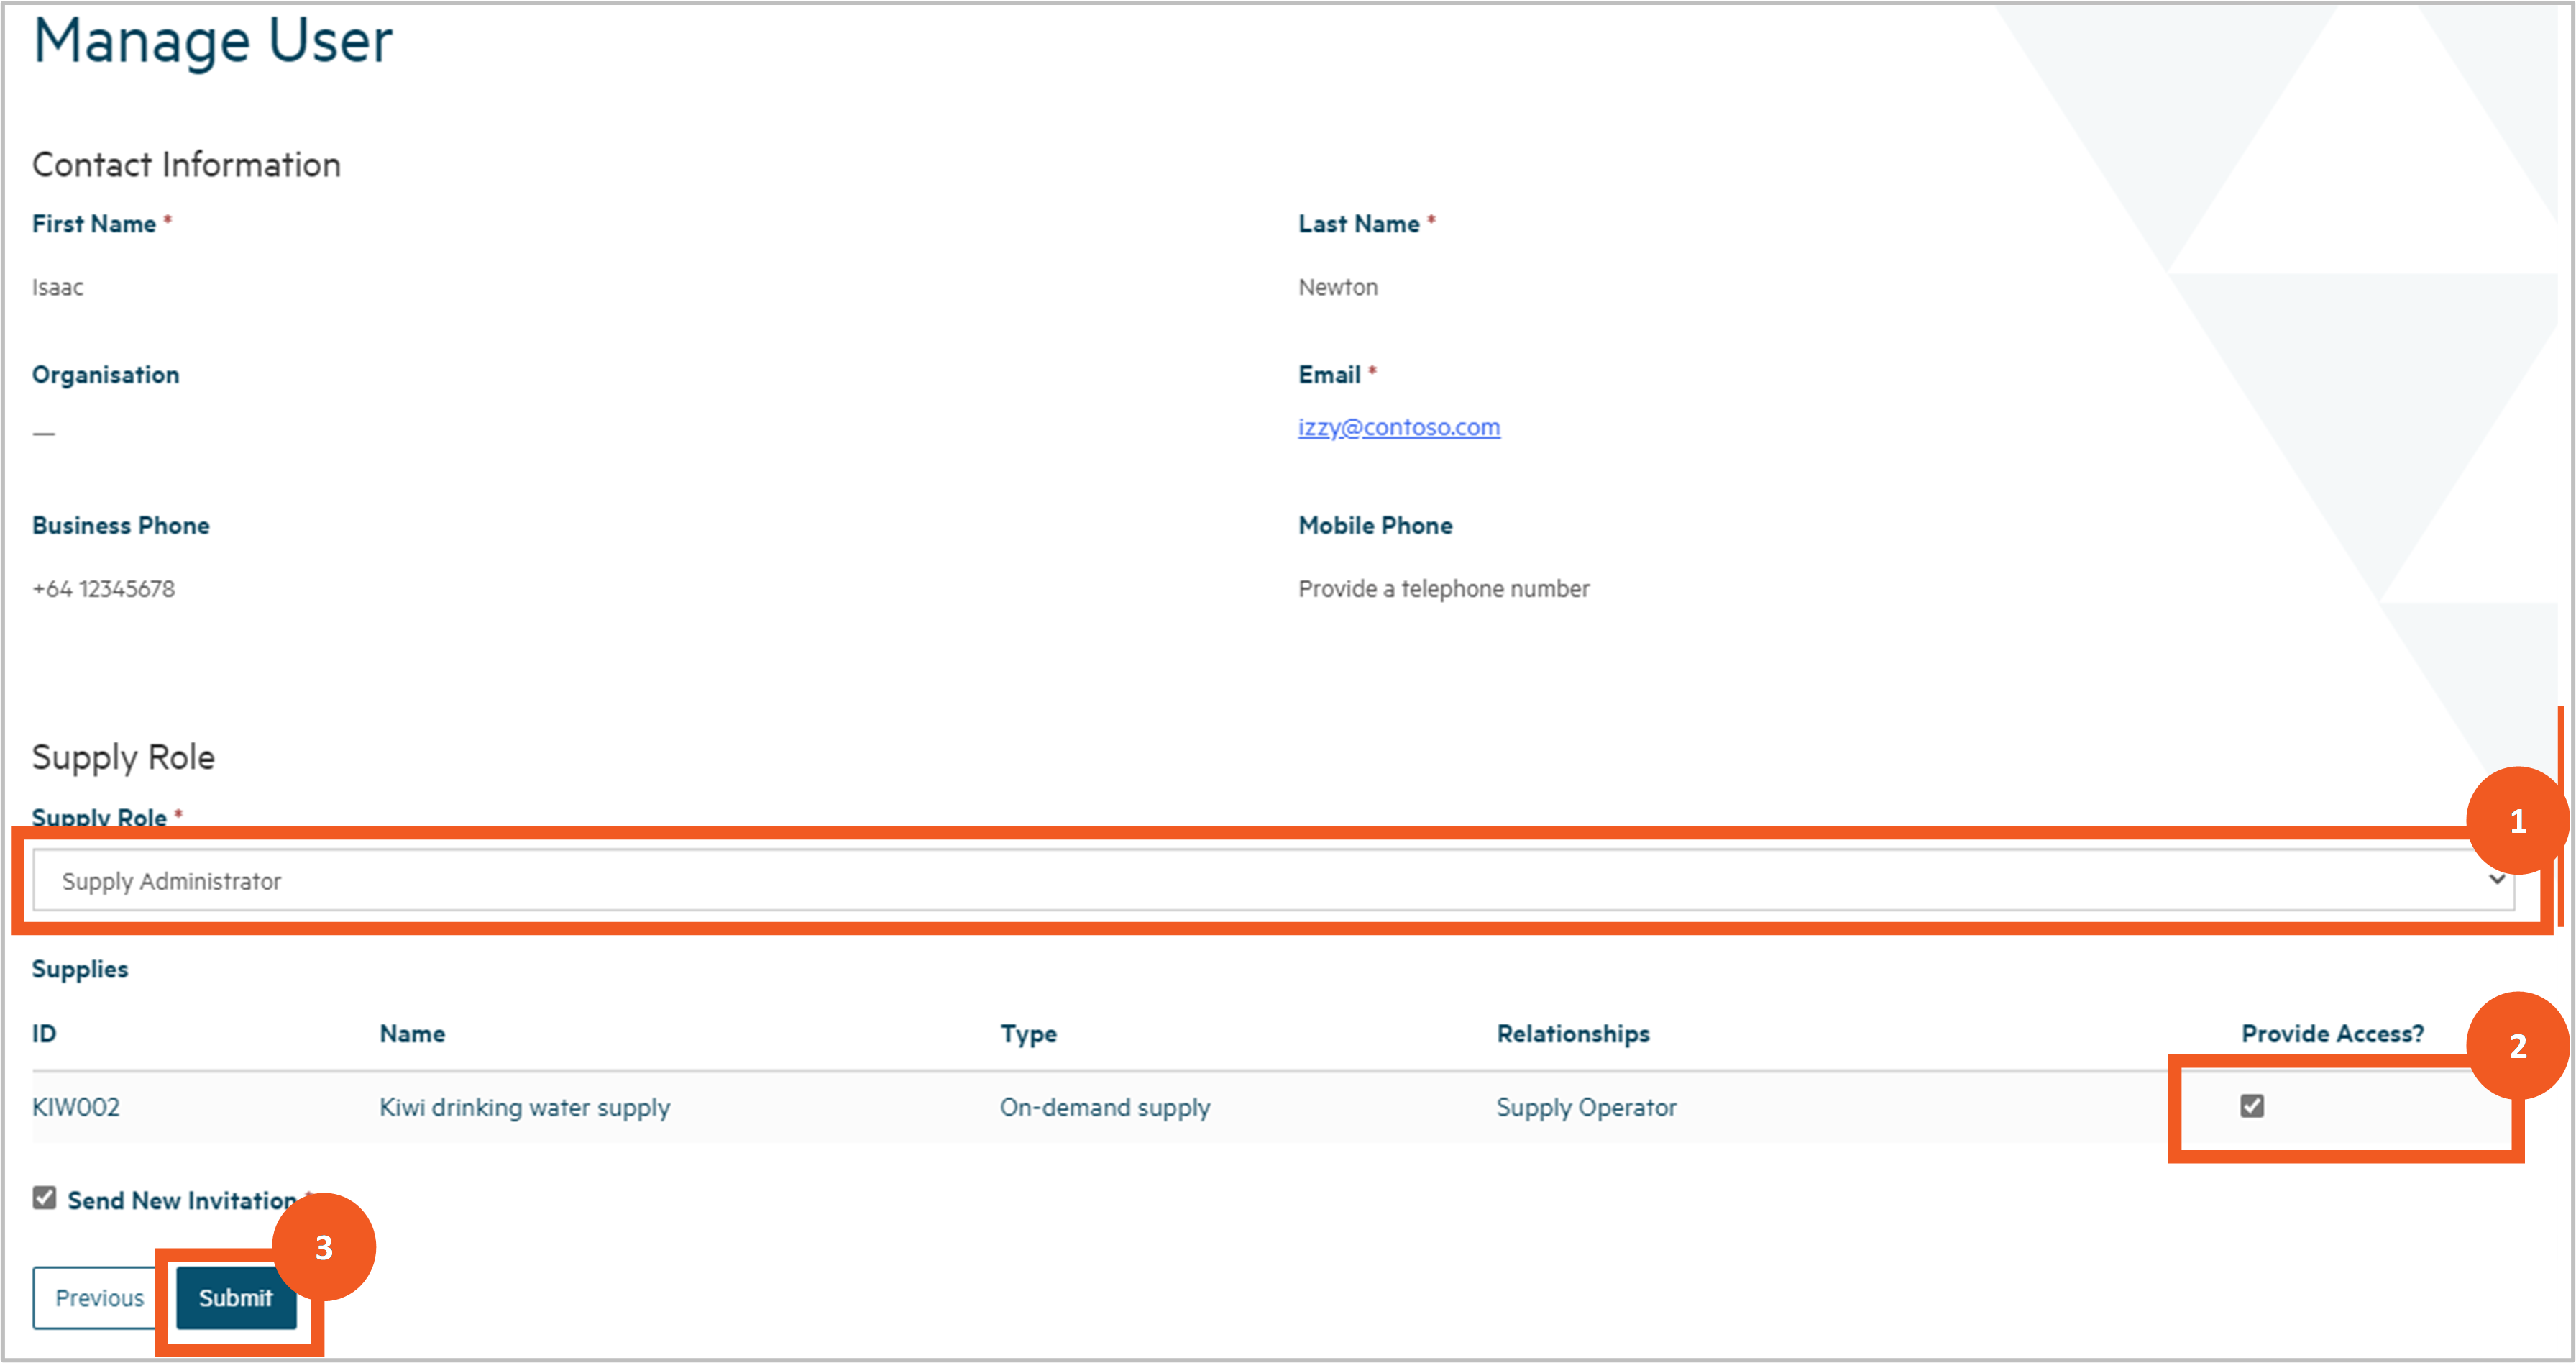Click the Provide Access? column header

pyautogui.click(x=2332, y=1034)
